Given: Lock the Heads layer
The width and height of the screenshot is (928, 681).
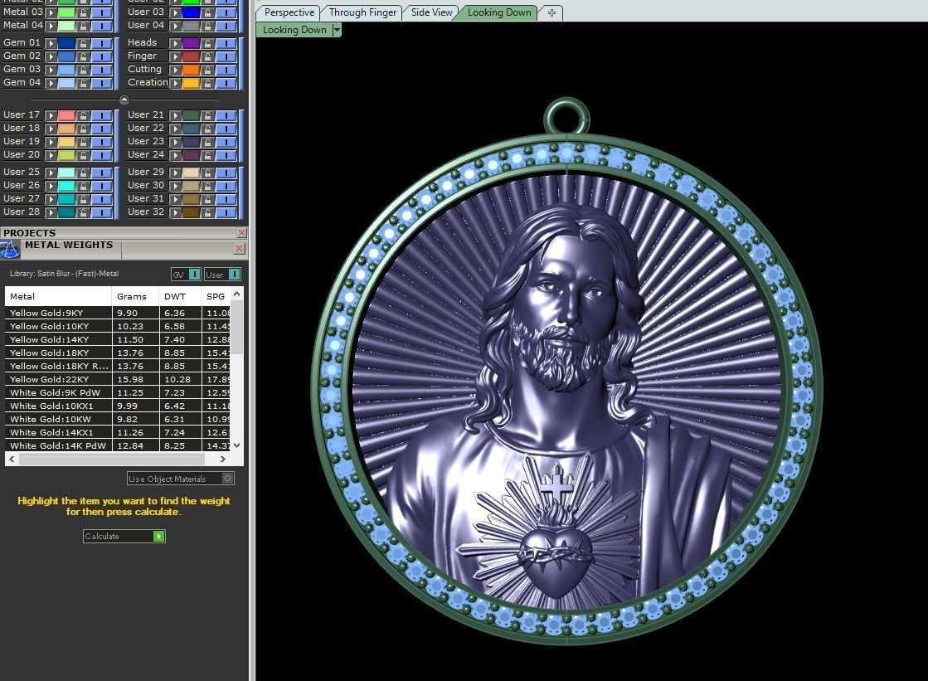Looking at the screenshot, I should pos(207,42).
